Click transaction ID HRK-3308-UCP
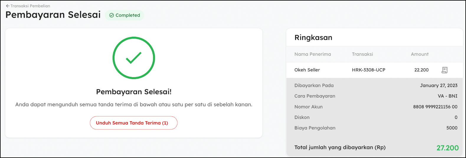Image resolution: width=466 pixels, height=158 pixels. tap(369, 70)
